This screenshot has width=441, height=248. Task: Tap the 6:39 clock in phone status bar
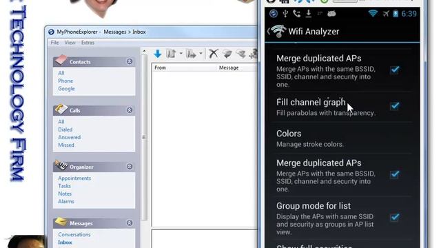[409, 14]
